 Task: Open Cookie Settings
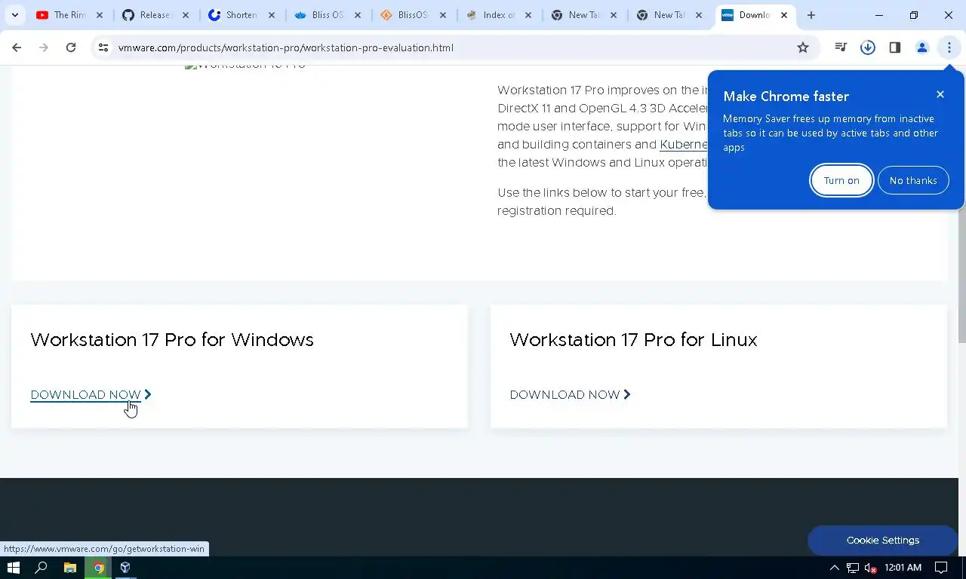pos(883,540)
